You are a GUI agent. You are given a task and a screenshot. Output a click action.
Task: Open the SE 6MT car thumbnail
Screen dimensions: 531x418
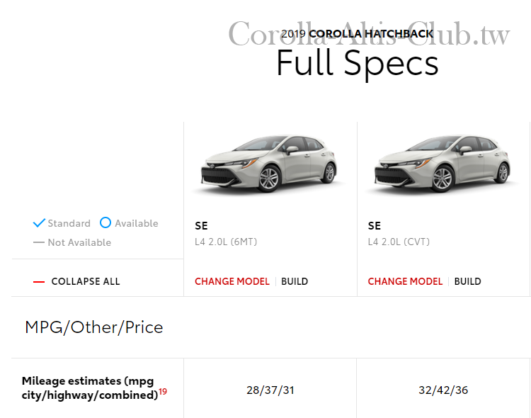pyautogui.click(x=270, y=164)
